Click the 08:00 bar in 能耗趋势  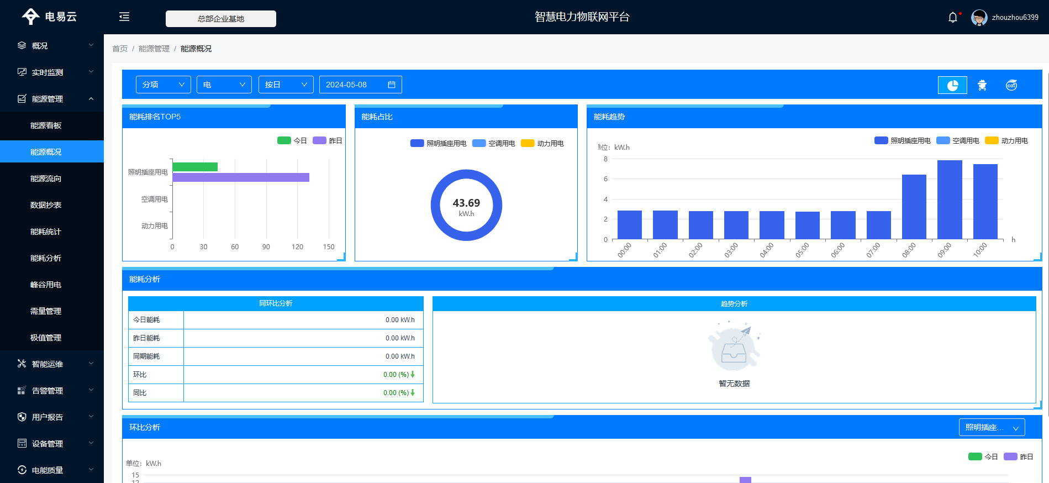click(x=914, y=207)
